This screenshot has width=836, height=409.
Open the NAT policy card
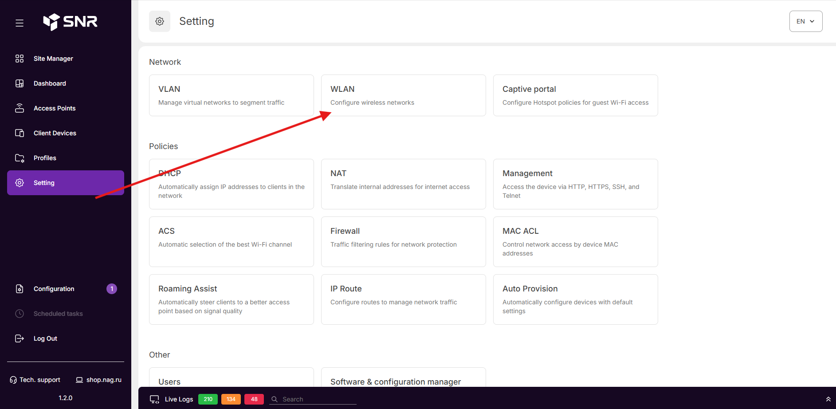(404, 184)
